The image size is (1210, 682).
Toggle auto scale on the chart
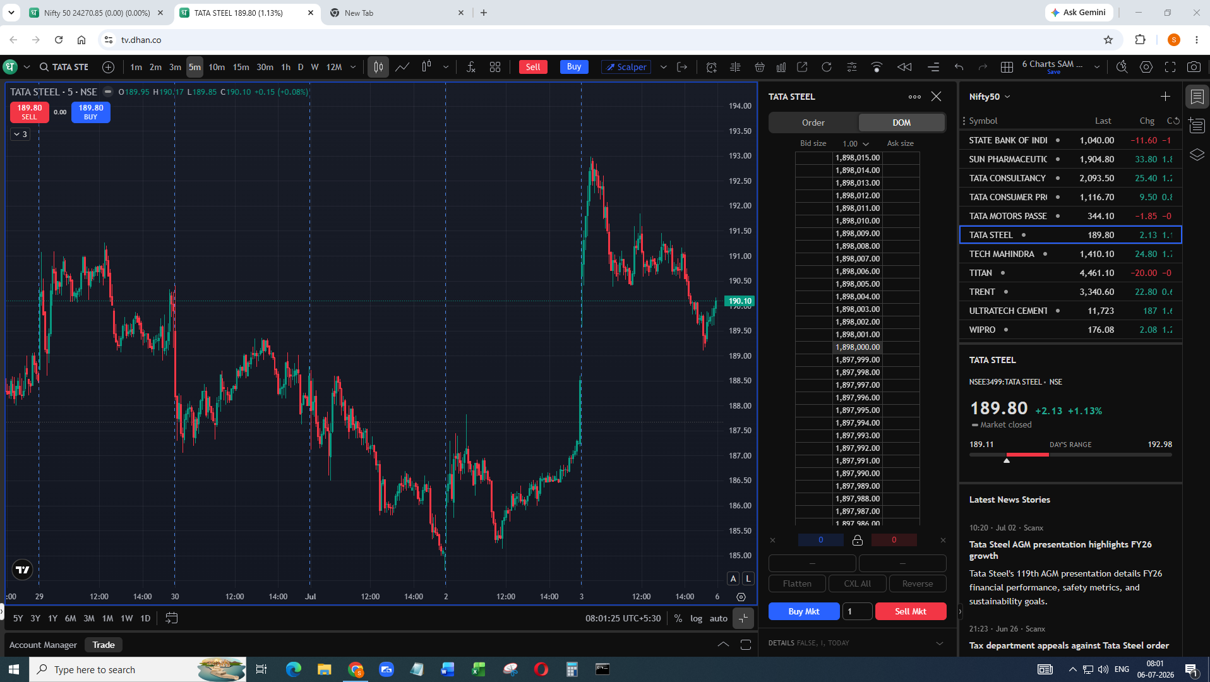pos(719,618)
